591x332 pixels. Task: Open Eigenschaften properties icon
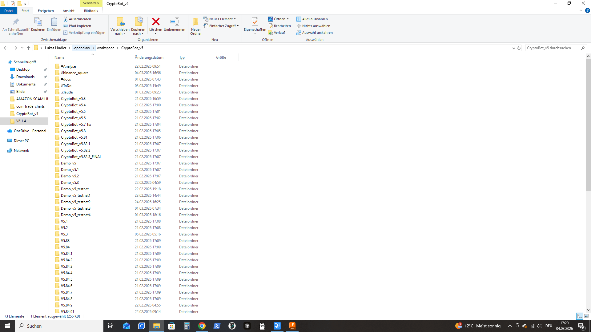coord(255,22)
